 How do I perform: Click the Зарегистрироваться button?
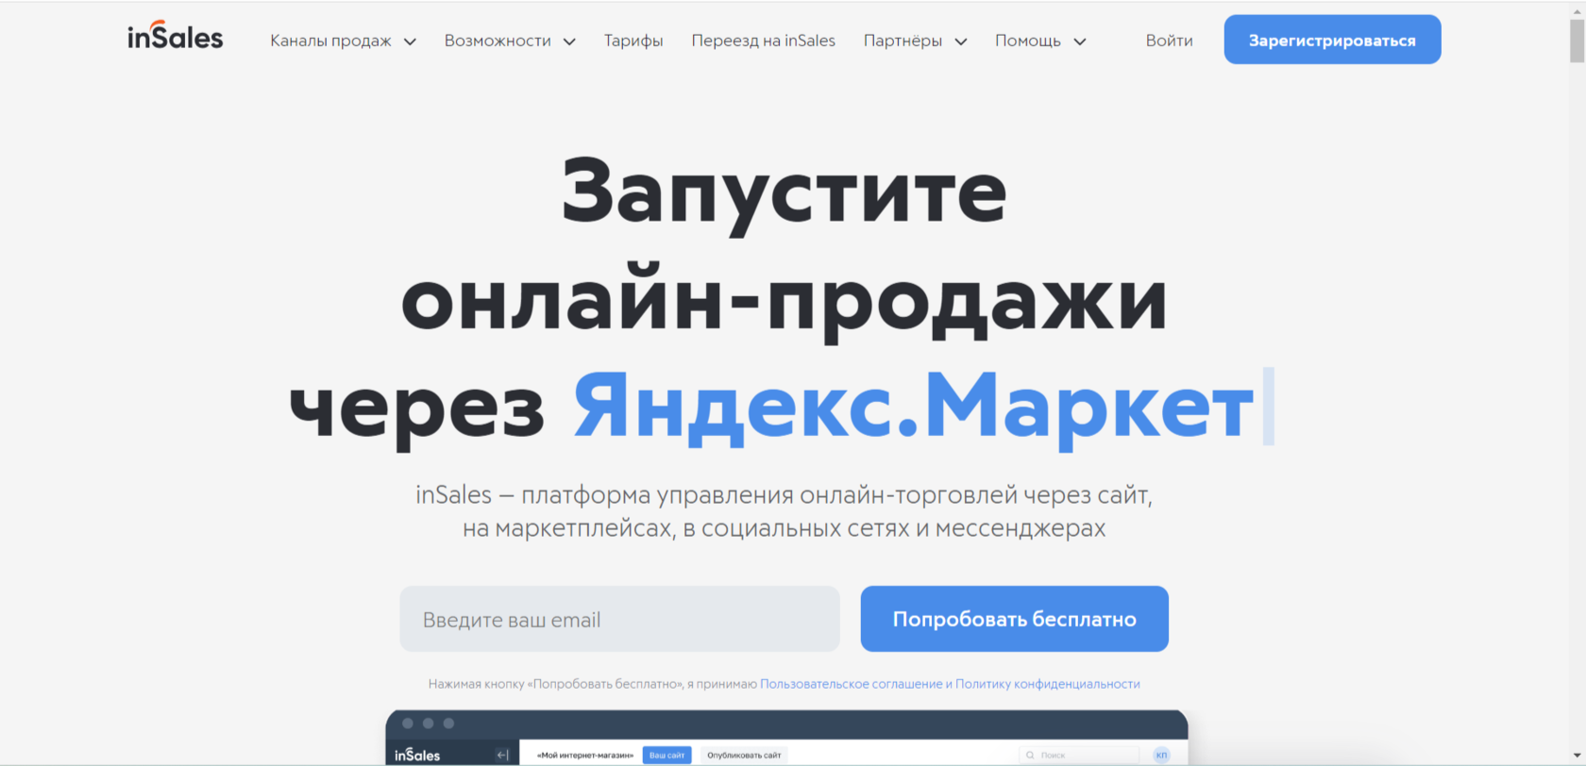pyautogui.click(x=1332, y=40)
